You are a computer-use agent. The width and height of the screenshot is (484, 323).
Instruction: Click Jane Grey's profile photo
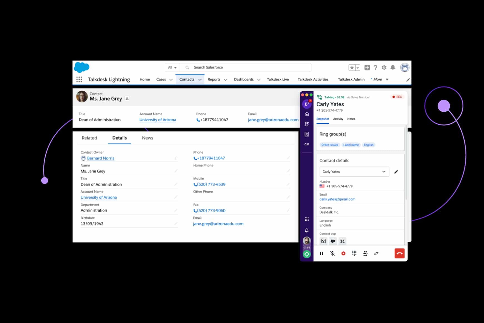[82, 97]
